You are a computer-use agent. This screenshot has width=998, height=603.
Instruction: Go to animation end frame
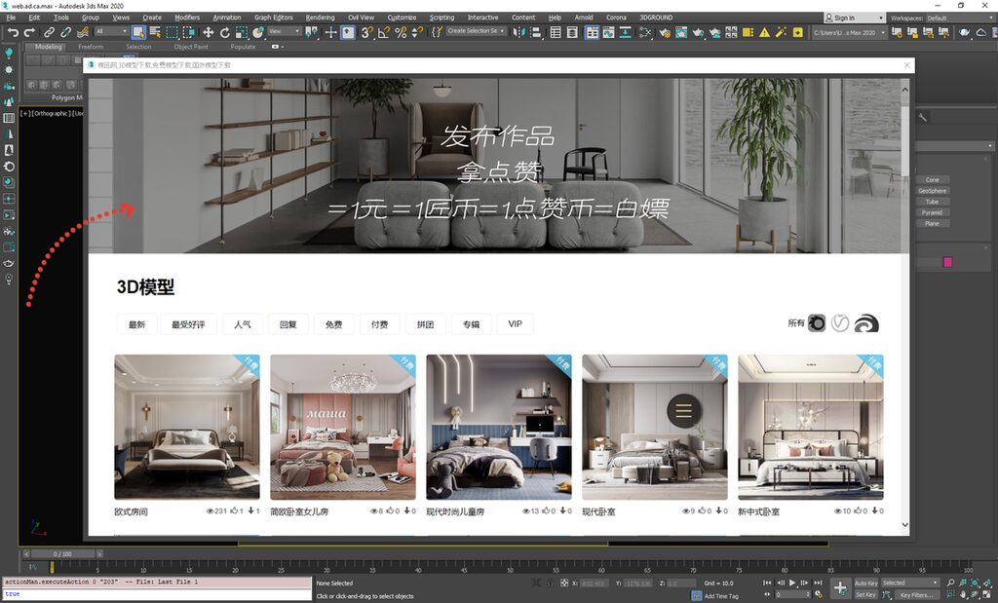click(818, 583)
